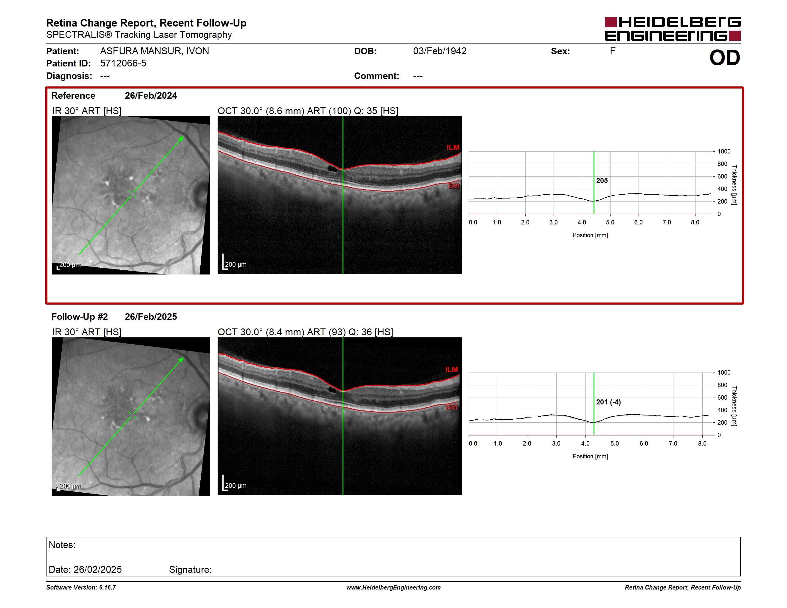Click the IR 30° ART [HS] label in Reference
The width and height of the screenshot is (787, 608).
click(x=87, y=111)
